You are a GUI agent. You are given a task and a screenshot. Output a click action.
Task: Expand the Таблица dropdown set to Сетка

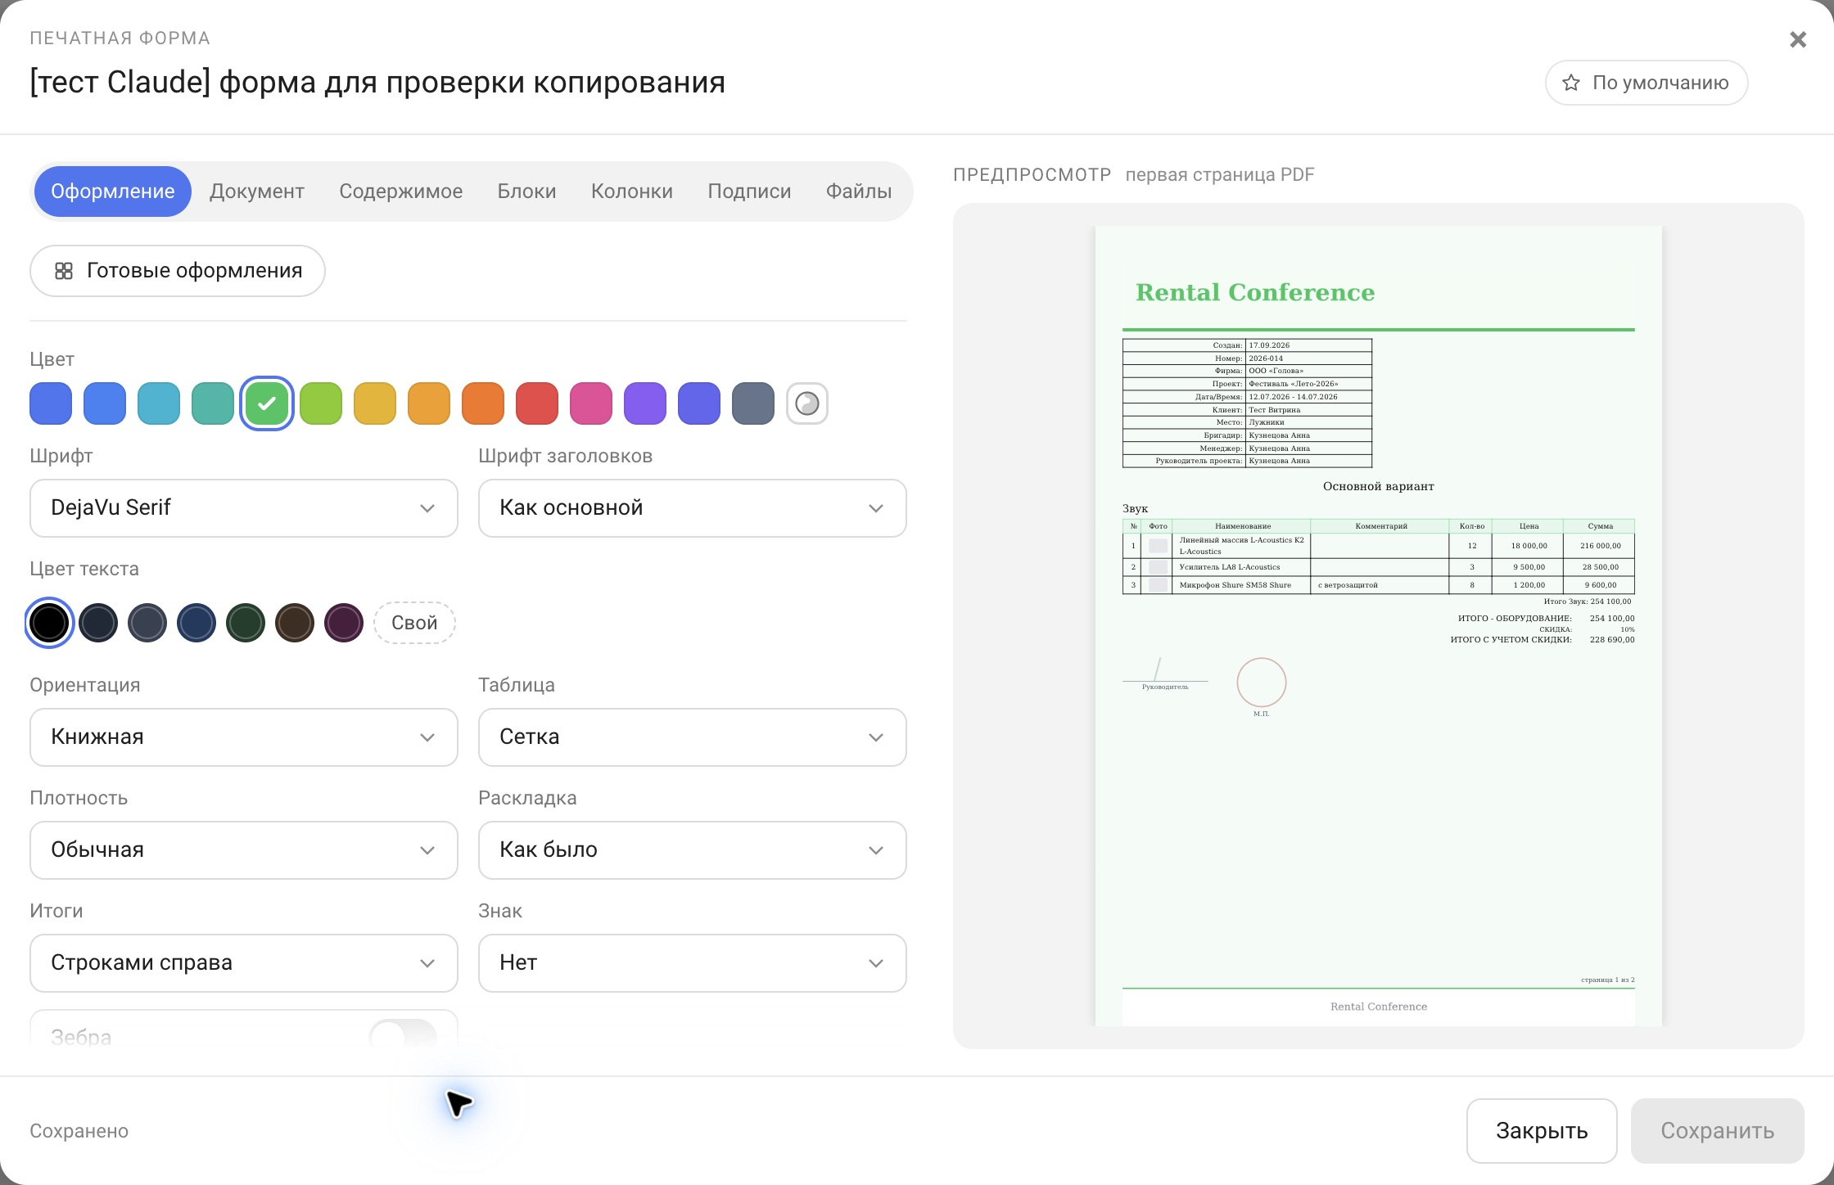693,737
